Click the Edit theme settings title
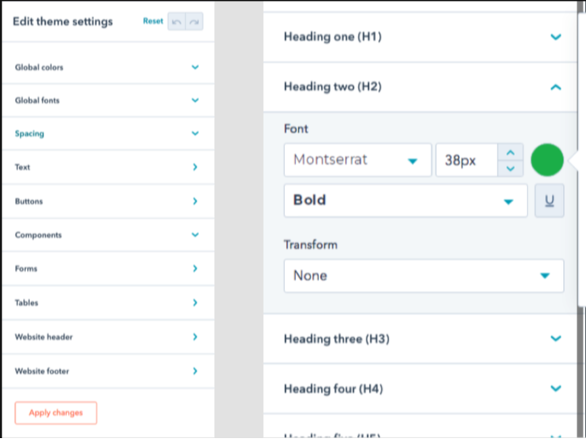 pyautogui.click(x=63, y=21)
